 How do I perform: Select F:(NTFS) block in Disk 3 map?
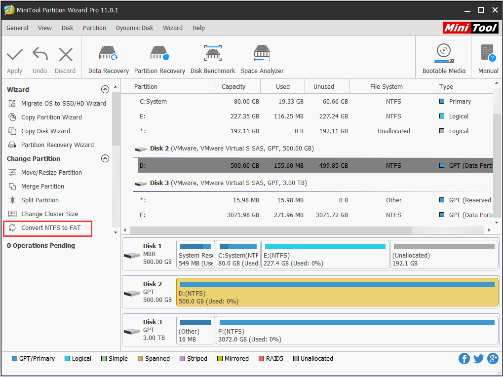tap(357, 330)
